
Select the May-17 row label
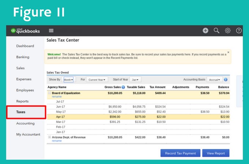[x=61, y=112]
